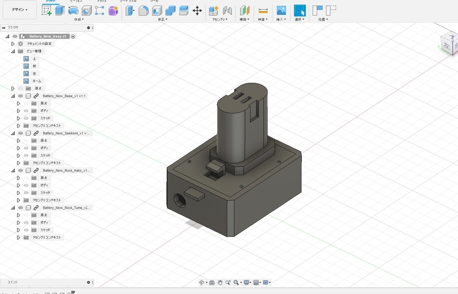Select the Fillet tool
The width and height of the screenshot is (458, 294).
[144, 11]
